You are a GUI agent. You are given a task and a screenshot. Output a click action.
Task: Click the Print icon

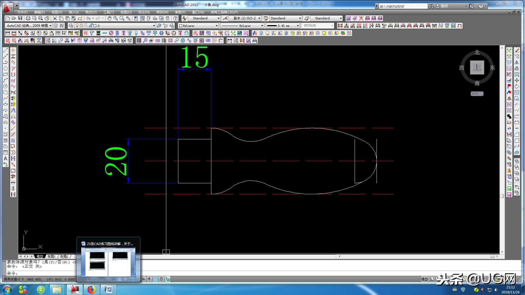(28, 18)
